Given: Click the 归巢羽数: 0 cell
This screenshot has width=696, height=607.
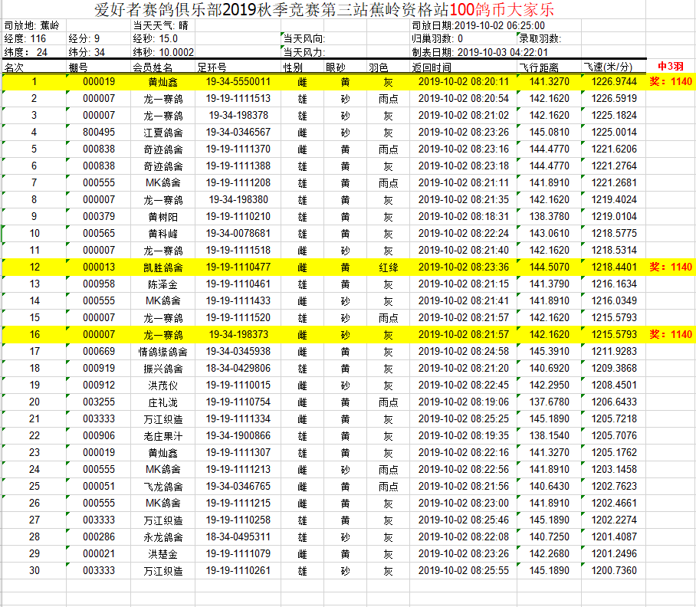Looking at the screenshot, I should click(437, 39).
